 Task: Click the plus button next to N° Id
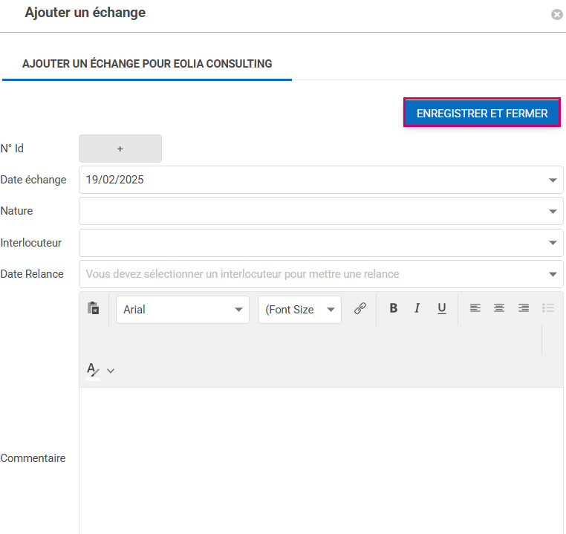(x=120, y=149)
